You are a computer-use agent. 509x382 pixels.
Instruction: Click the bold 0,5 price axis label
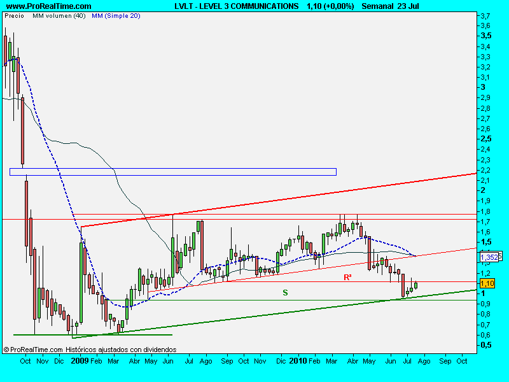[x=486, y=345]
